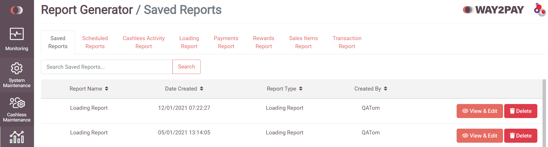Sort by Report Type column arrows
This screenshot has height=147, width=548.
click(301, 89)
